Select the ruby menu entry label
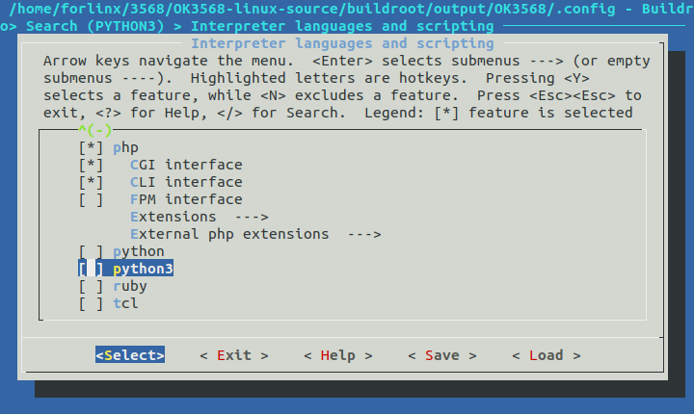 pyautogui.click(x=130, y=286)
